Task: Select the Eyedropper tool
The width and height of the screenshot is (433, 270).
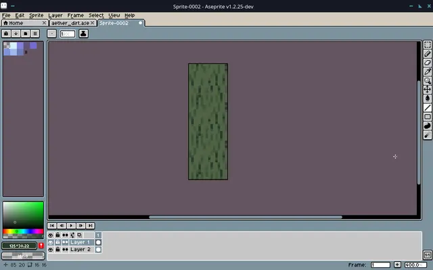Action: (x=428, y=72)
